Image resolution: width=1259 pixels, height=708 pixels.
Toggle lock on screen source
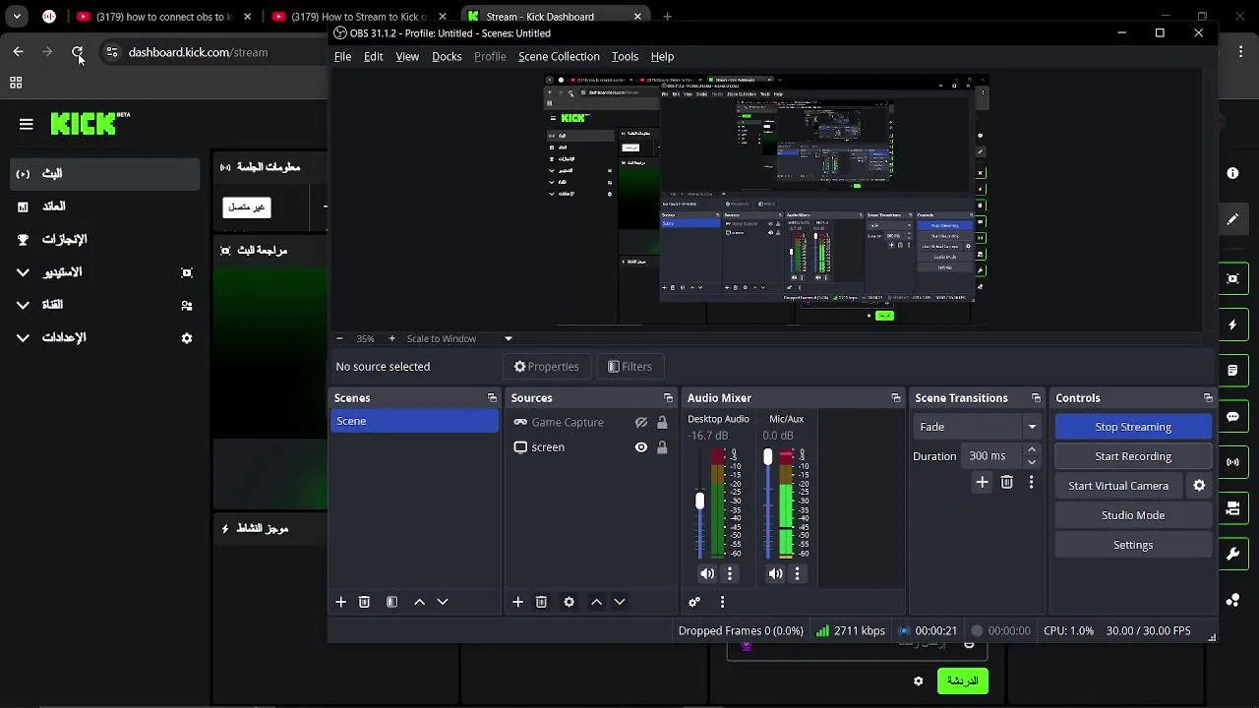click(662, 447)
